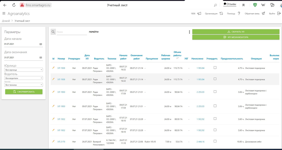Open the Все водители dropdown

tap(24, 78)
